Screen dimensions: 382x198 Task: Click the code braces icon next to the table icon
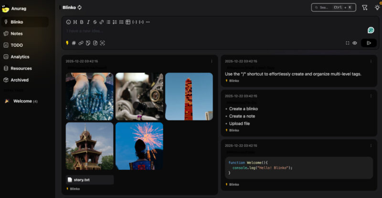coord(135,22)
